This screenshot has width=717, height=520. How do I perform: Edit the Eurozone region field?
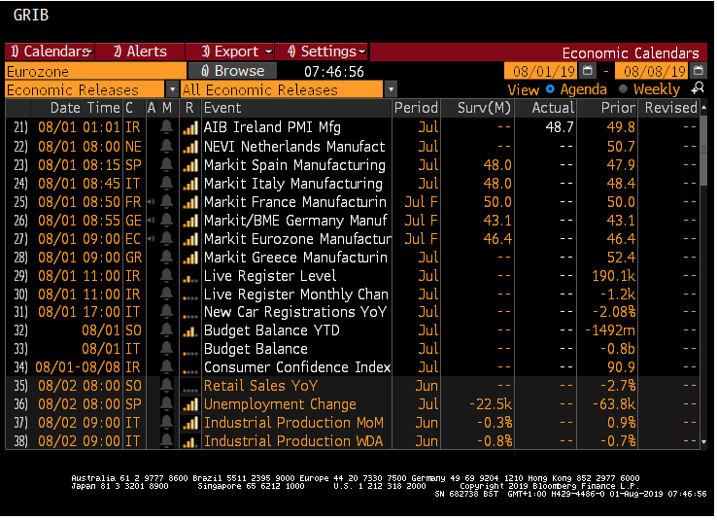[95, 71]
